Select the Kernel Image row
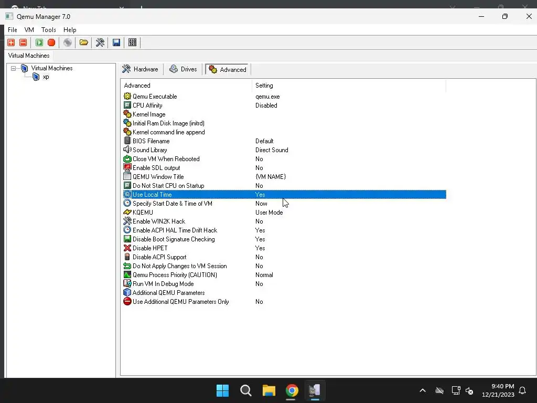The width and height of the screenshot is (537, 403). point(285,114)
